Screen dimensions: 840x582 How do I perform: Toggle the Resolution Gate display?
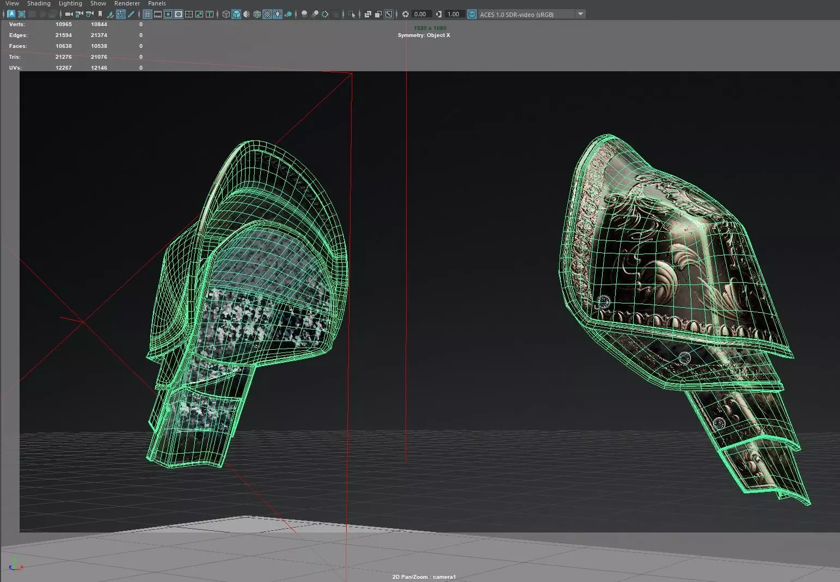pyautogui.click(x=168, y=14)
